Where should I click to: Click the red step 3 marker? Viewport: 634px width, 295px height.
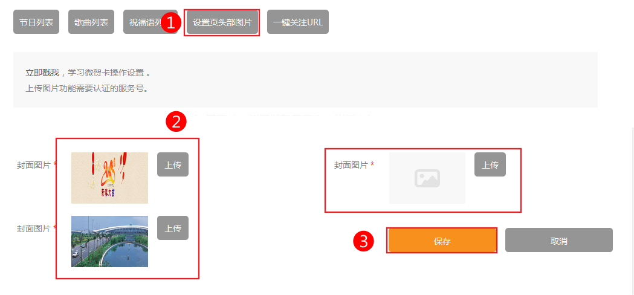point(363,241)
